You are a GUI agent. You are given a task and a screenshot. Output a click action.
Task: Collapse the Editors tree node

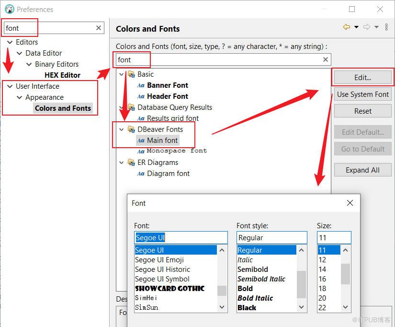(x=10, y=42)
